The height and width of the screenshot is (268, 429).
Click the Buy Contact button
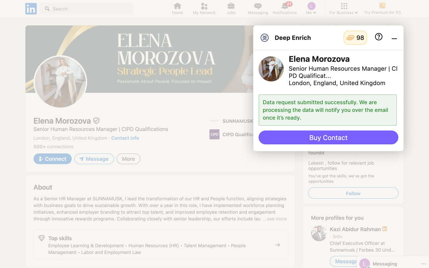(328, 138)
